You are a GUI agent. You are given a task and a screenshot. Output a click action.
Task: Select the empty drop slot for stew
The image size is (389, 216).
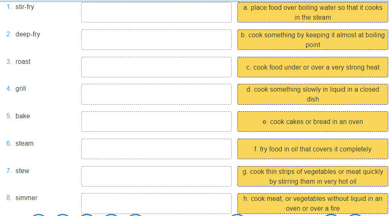pyautogui.click(x=156, y=176)
